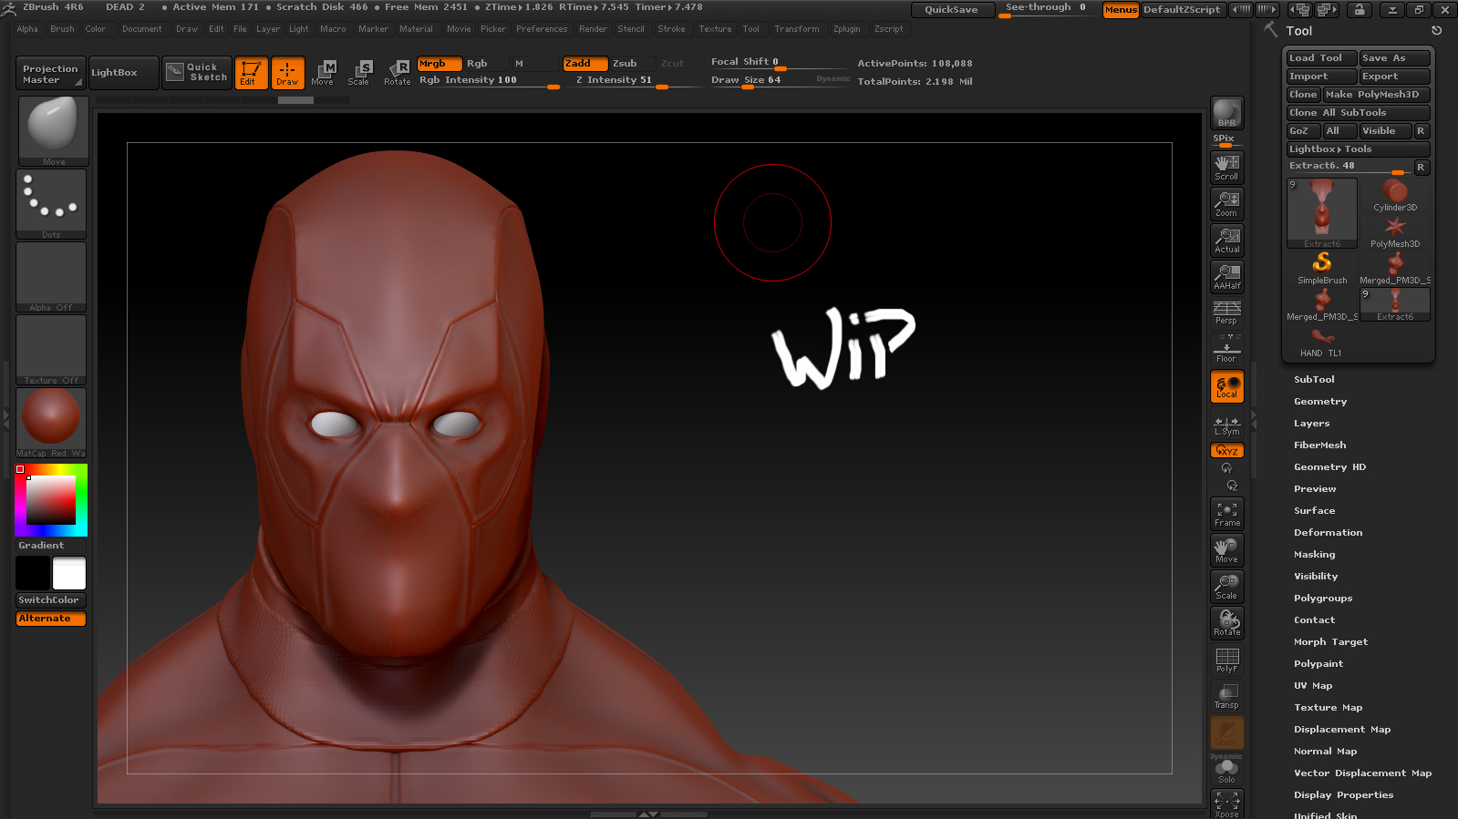Open the Move brush thumbnail
Screen dimensions: 1458x819
(53, 131)
